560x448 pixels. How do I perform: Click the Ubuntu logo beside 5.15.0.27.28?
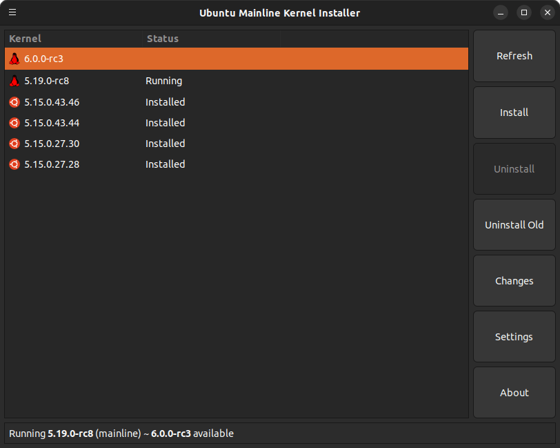pyautogui.click(x=14, y=164)
